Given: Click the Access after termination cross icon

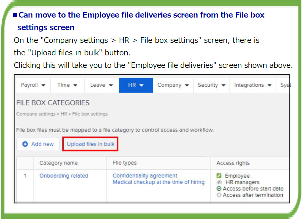Looking at the screenshot, I should (219, 195).
